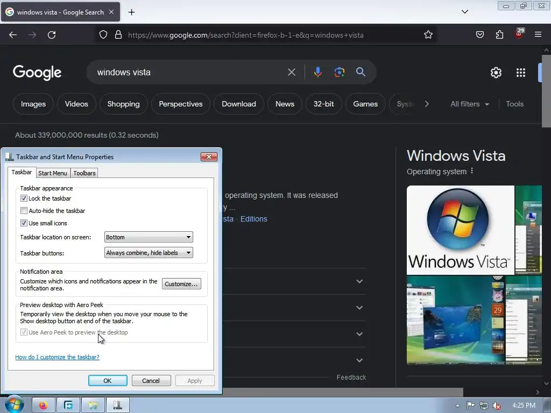Open the file explorer taskbar button

pos(93,405)
